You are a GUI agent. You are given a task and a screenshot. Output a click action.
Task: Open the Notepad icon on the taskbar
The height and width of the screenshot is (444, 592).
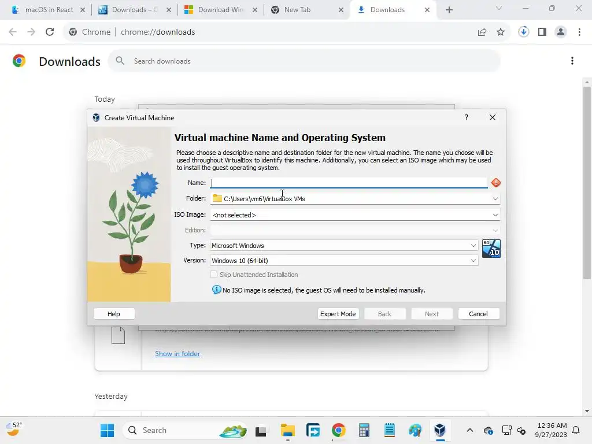(x=389, y=430)
